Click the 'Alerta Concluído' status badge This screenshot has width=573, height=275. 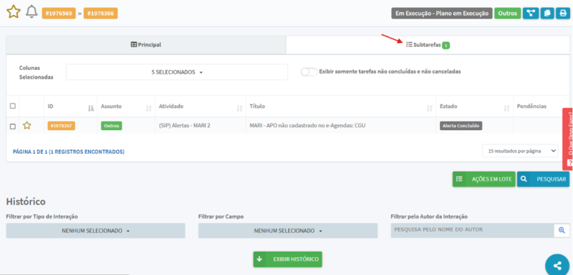click(x=461, y=126)
